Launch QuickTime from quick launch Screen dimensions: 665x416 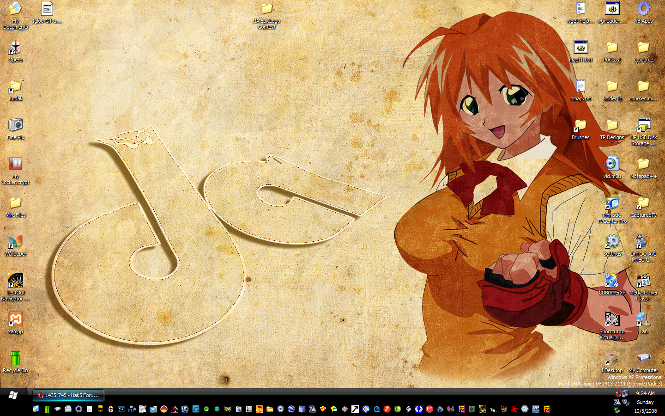[x=376, y=410]
